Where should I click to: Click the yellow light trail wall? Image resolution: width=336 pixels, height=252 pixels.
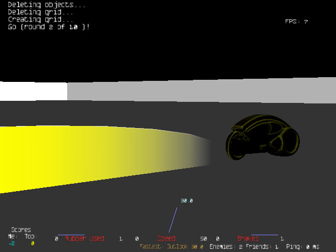coord(79,155)
